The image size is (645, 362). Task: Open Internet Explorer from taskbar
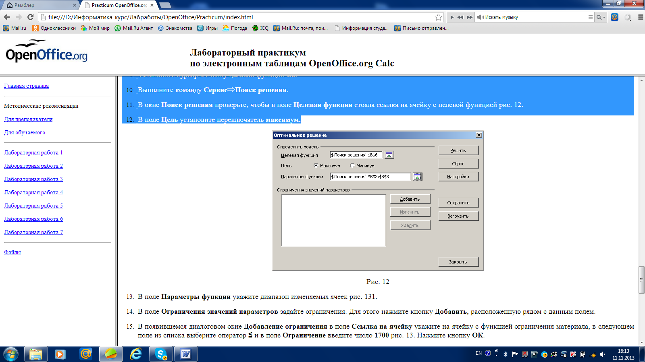point(136,354)
